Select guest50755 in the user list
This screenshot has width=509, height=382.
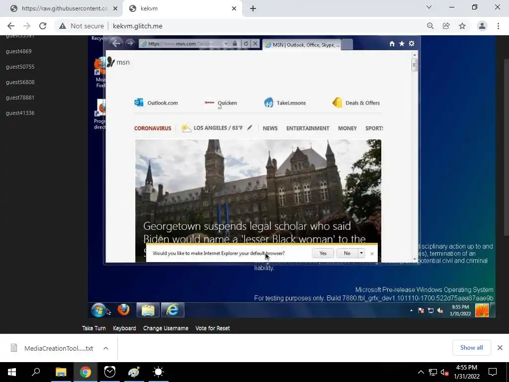click(x=20, y=67)
